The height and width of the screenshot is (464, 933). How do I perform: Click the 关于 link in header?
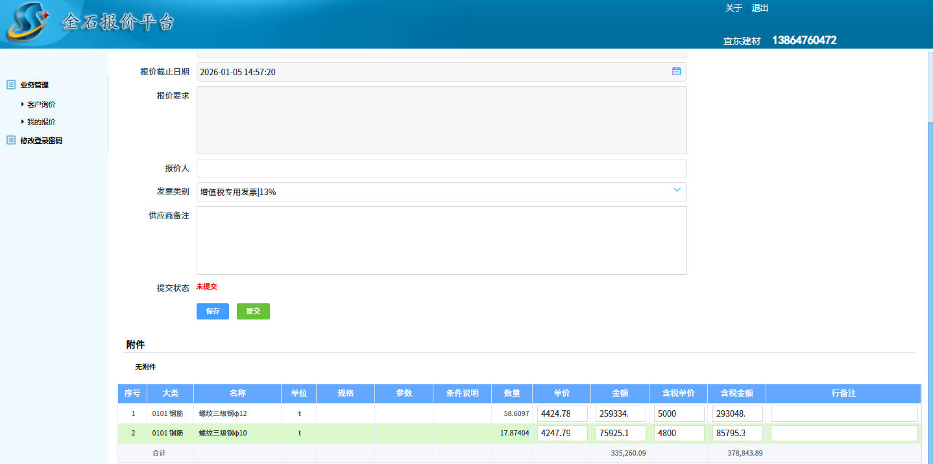pyautogui.click(x=733, y=8)
